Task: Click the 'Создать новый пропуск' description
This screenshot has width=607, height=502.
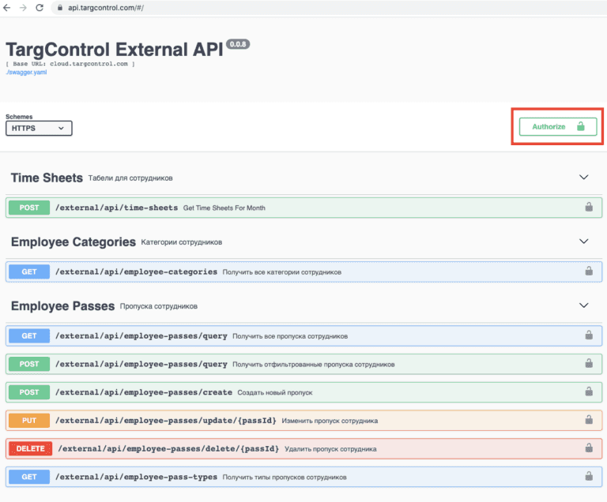Action: tap(275, 392)
